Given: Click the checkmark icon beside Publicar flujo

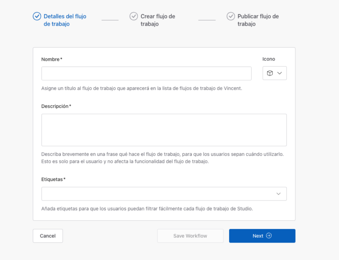Looking at the screenshot, I should (230, 16).
